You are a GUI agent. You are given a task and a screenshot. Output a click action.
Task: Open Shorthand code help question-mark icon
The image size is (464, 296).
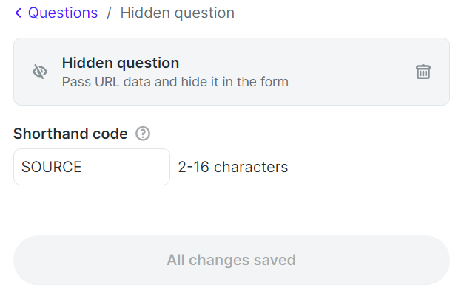pyautogui.click(x=143, y=134)
